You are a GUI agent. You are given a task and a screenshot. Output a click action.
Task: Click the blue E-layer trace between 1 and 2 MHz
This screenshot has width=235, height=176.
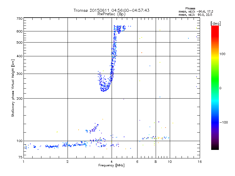(x=52, y=146)
